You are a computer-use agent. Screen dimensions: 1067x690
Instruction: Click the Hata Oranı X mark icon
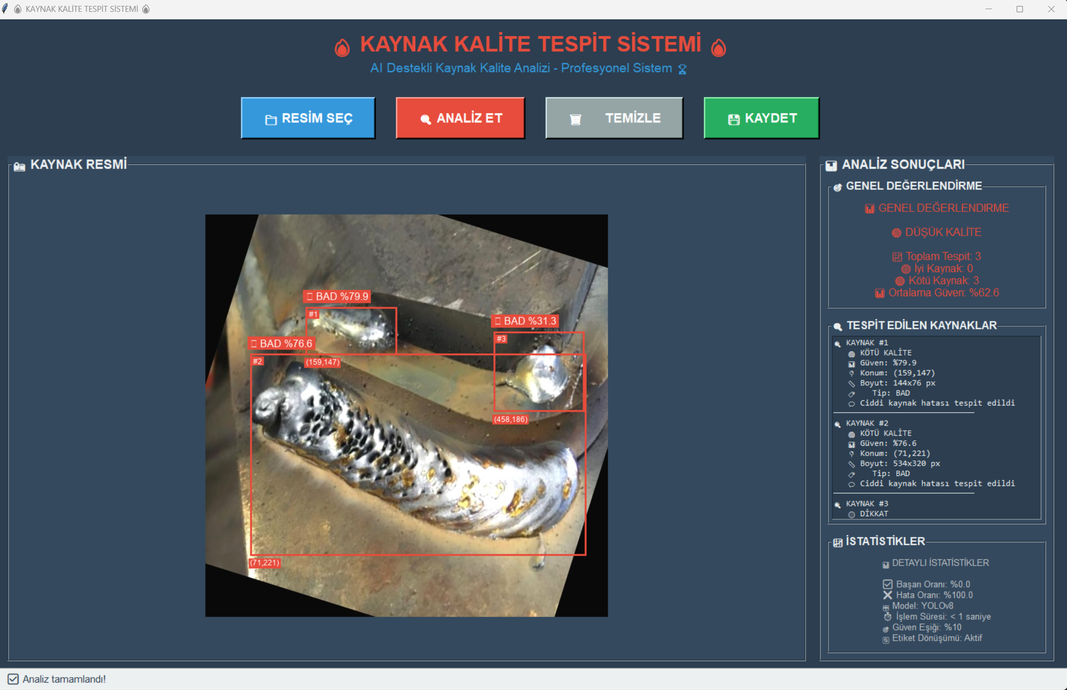pos(887,595)
